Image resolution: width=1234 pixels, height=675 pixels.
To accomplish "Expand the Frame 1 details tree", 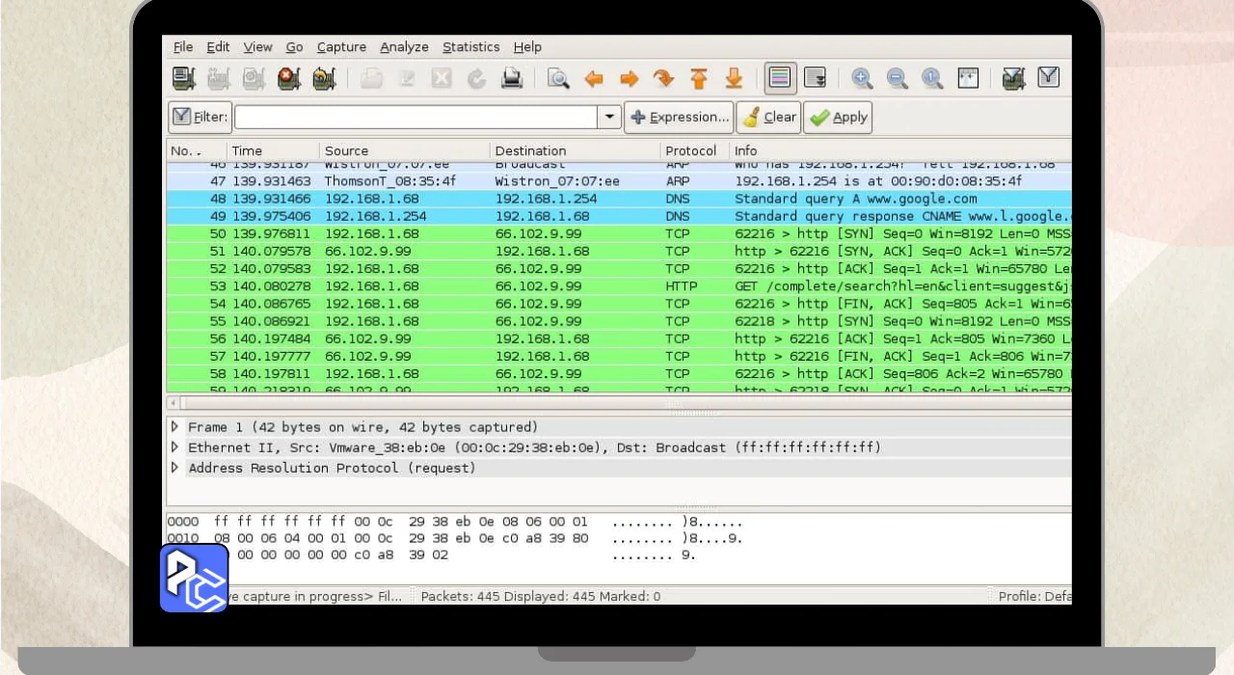I will click(174, 426).
